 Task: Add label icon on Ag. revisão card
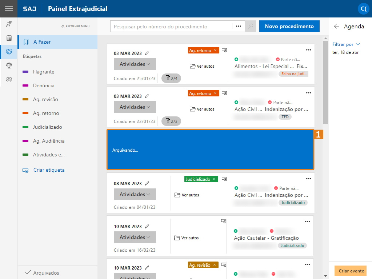coord(224,265)
